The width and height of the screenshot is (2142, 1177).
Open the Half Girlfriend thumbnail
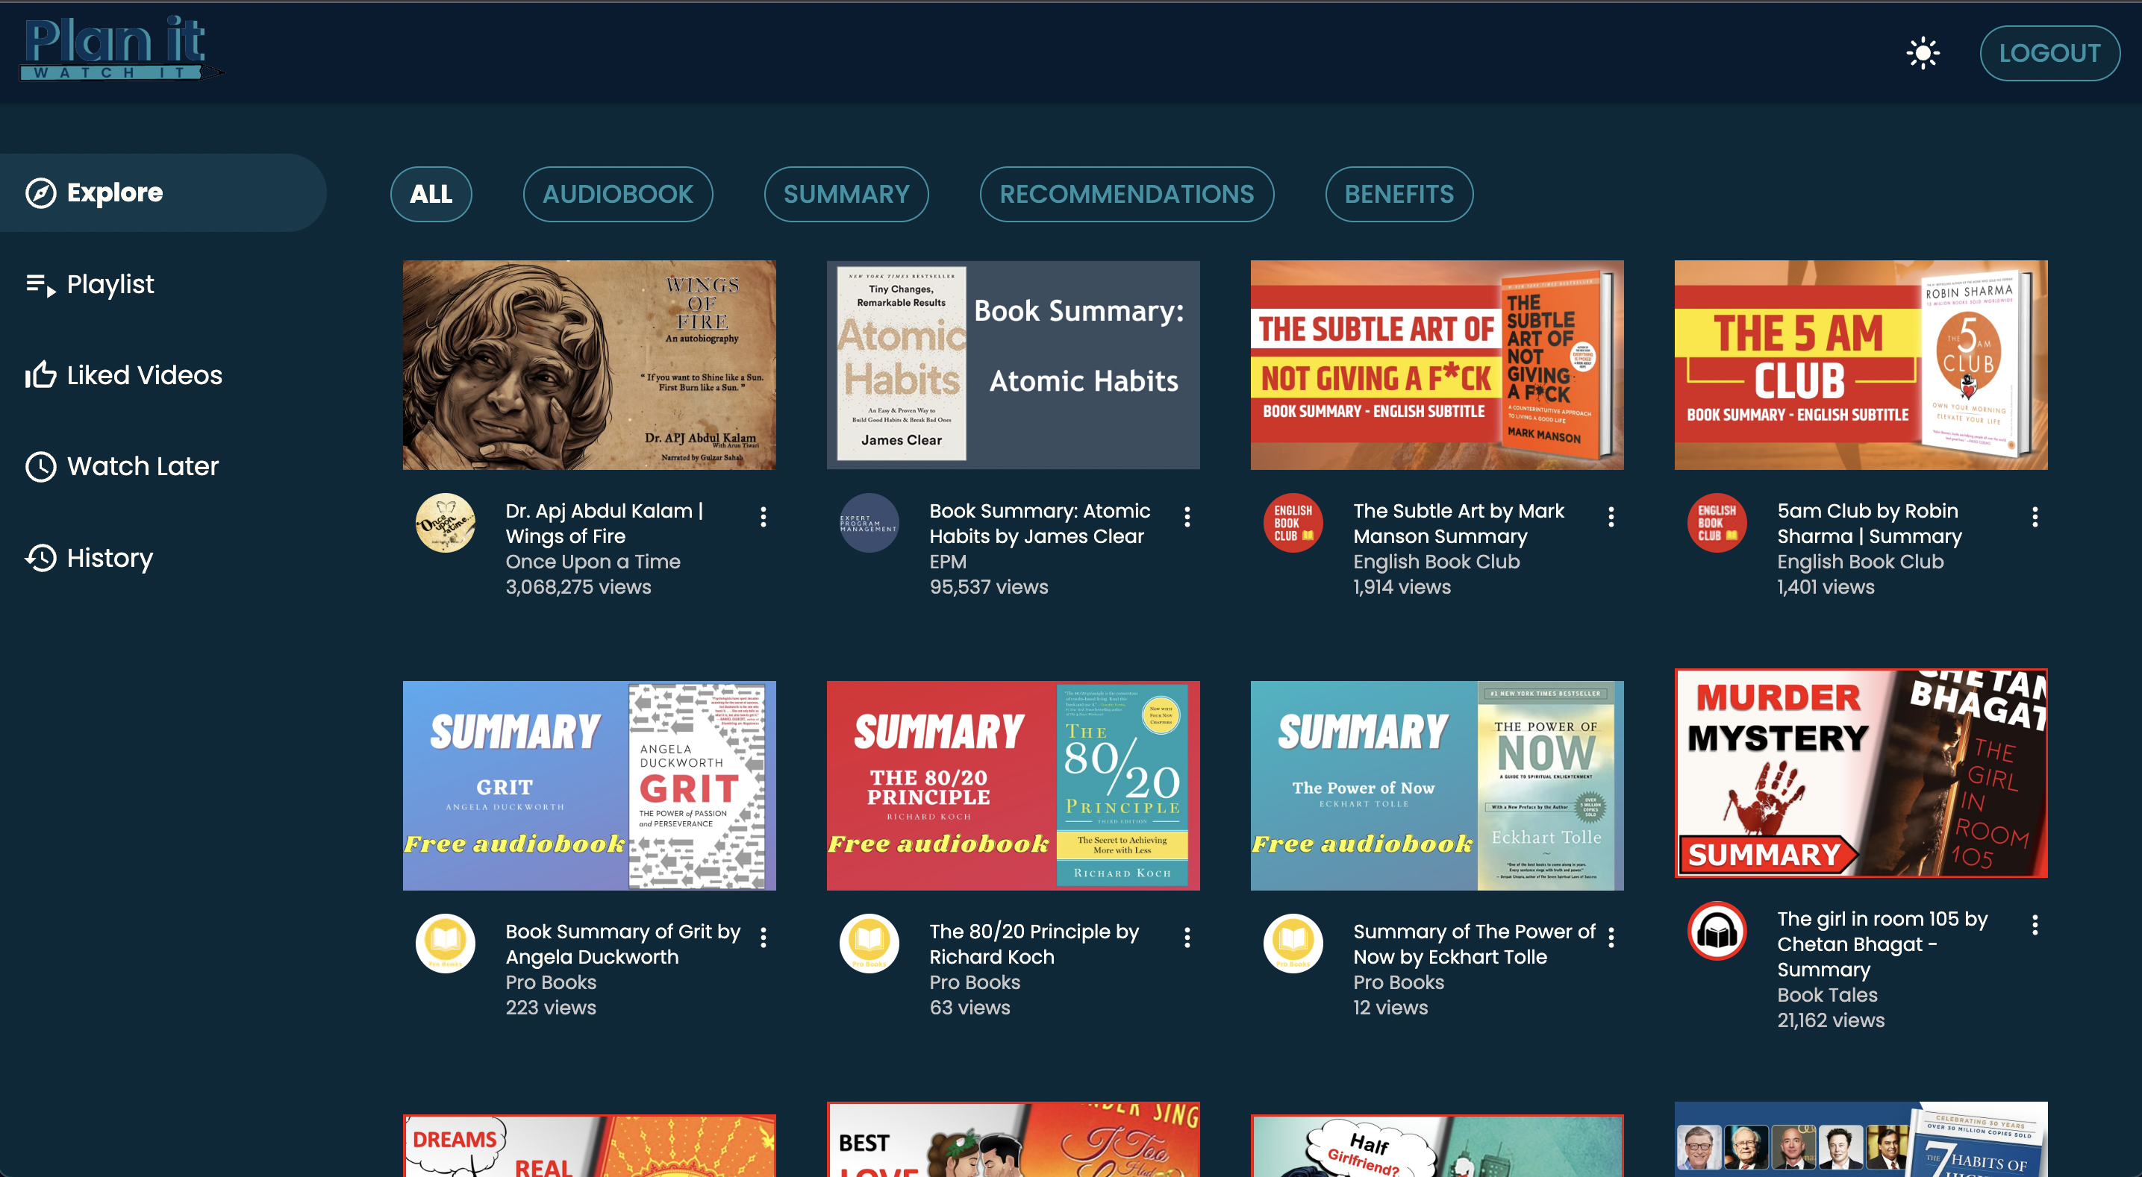[x=1437, y=1145]
